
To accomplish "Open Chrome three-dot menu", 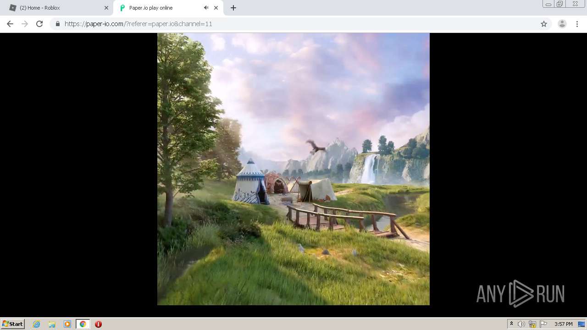I will point(577,24).
